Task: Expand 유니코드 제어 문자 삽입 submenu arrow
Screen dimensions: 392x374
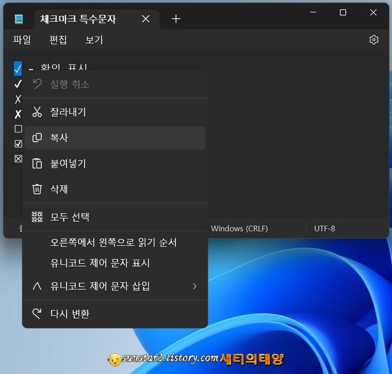Action: pos(195,286)
